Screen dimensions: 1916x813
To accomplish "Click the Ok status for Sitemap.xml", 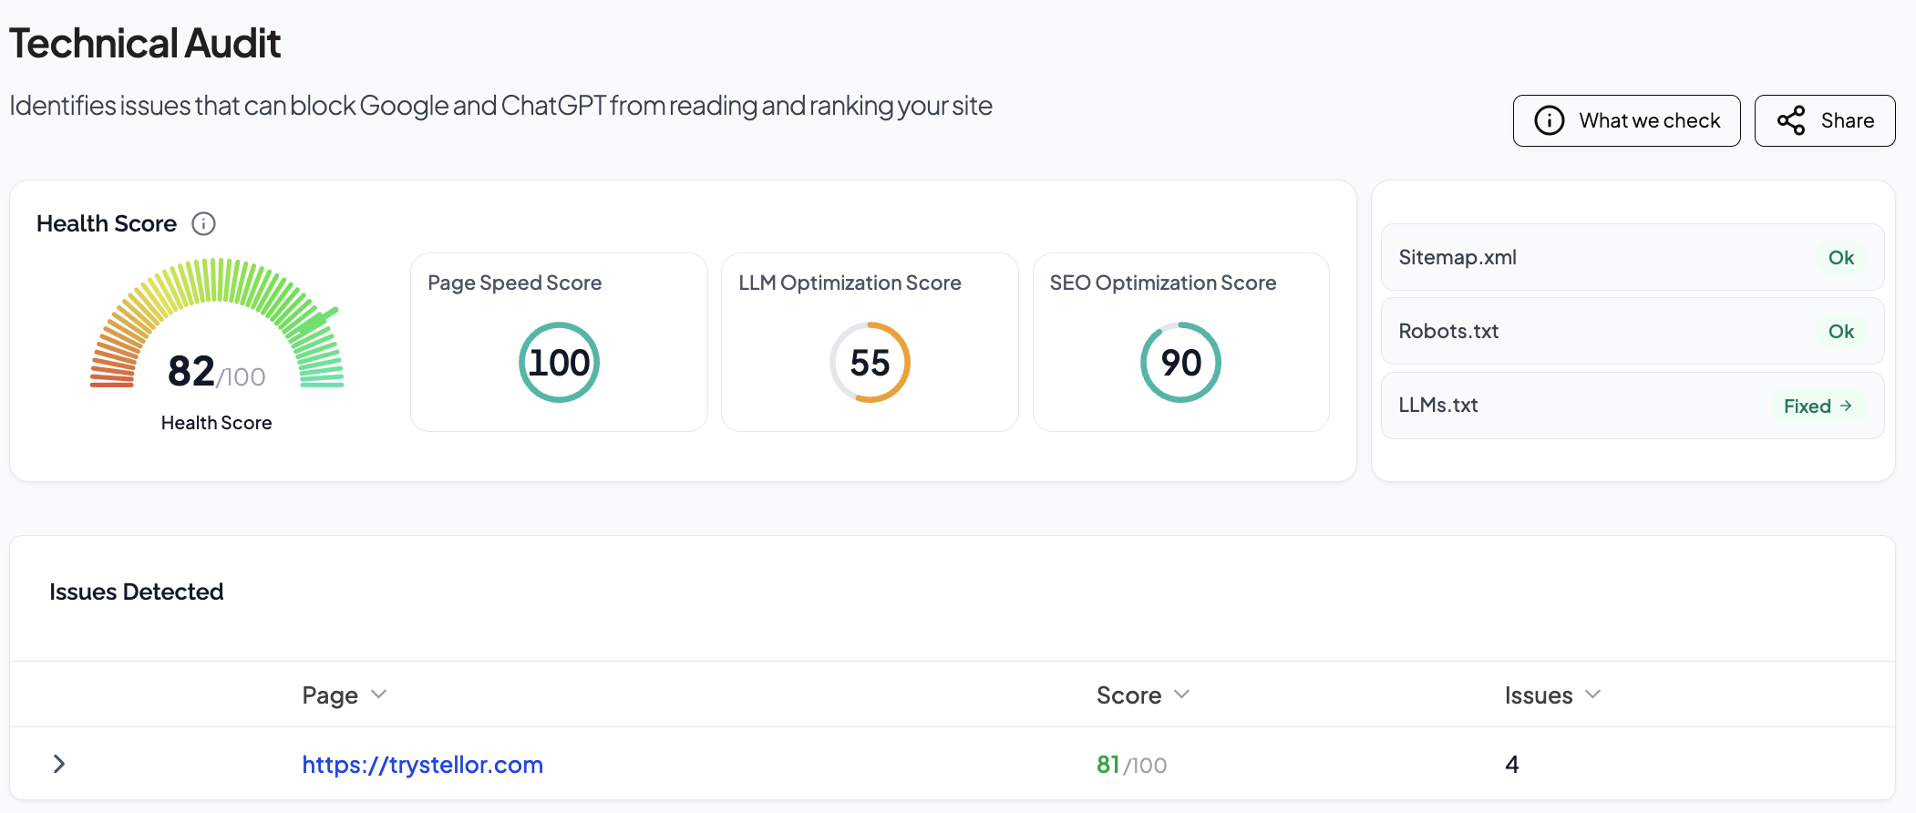I will tap(1840, 257).
